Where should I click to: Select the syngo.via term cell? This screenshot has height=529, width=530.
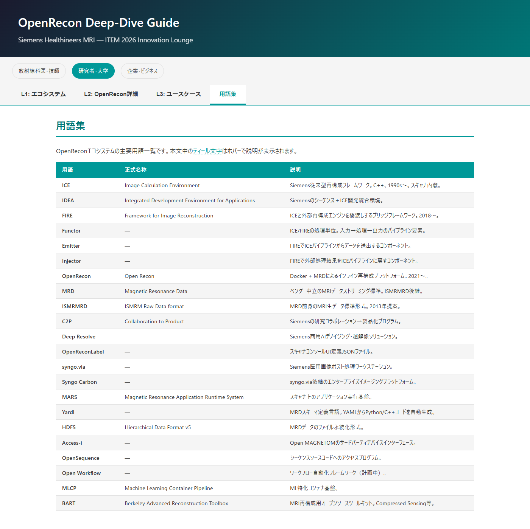tap(73, 367)
